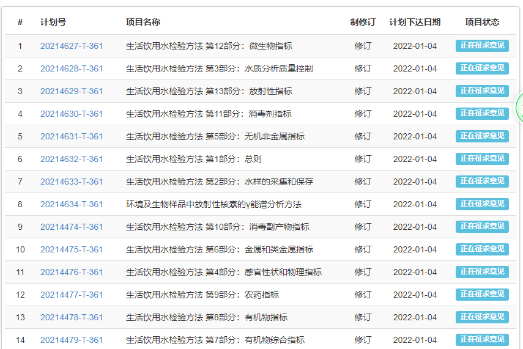Click the 计划下达日期 column header
Screen dimensions: 523x349
click(x=415, y=23)
